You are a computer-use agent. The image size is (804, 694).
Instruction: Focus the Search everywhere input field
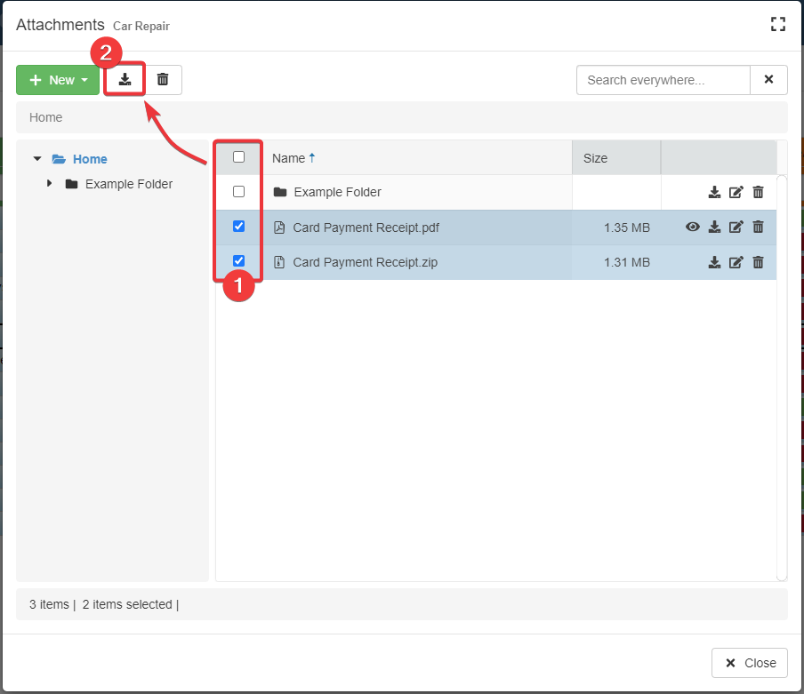click(663, 80)
